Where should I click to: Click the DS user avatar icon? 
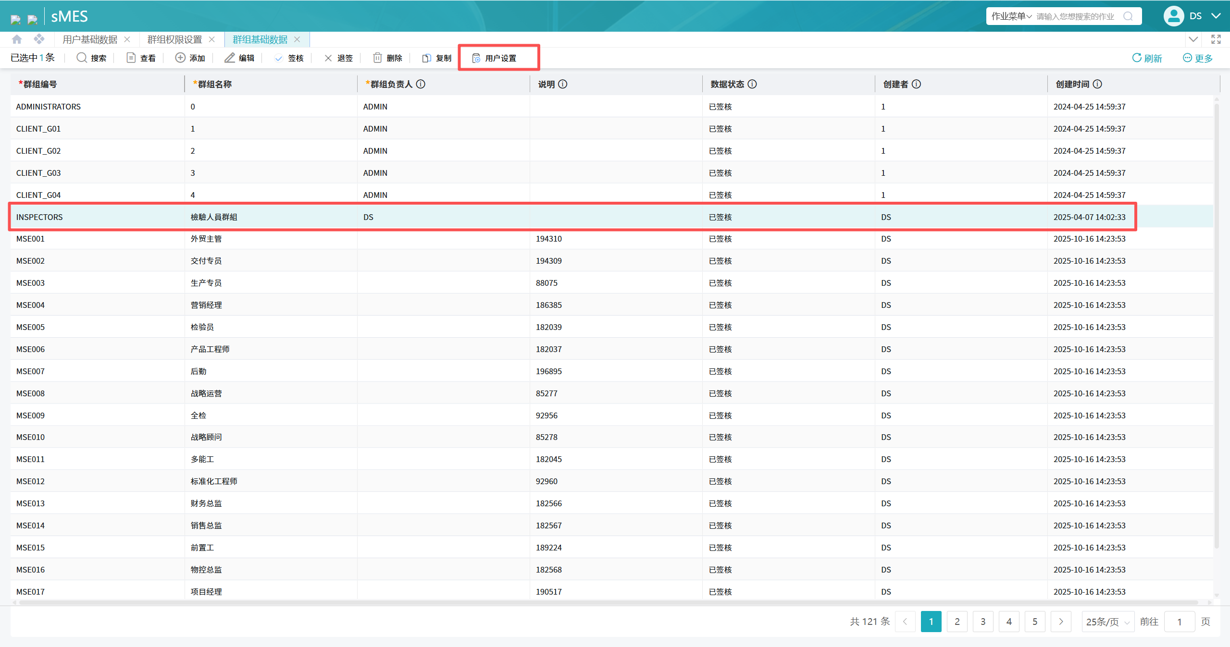click(1174, 16)
